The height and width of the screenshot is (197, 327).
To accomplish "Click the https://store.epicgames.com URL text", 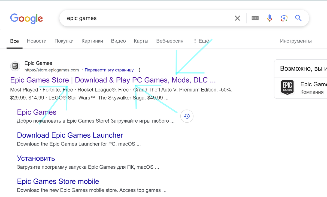I will click(x=52, y=70).
